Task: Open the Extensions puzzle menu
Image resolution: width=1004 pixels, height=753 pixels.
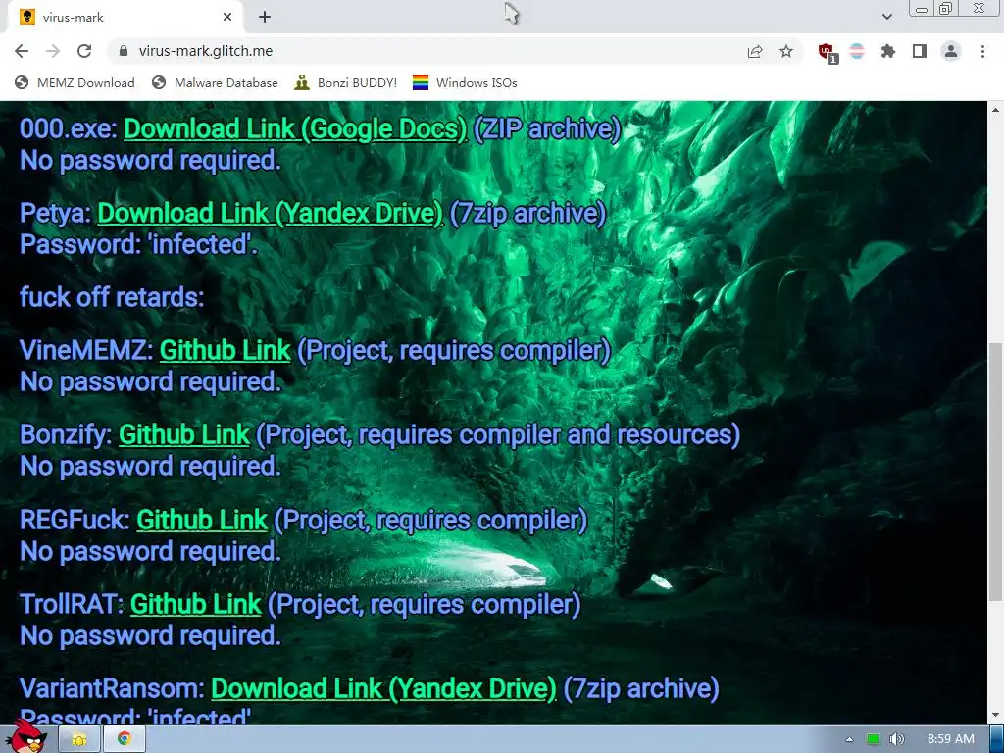Action: pyautogui.click(x=888, y=51)
